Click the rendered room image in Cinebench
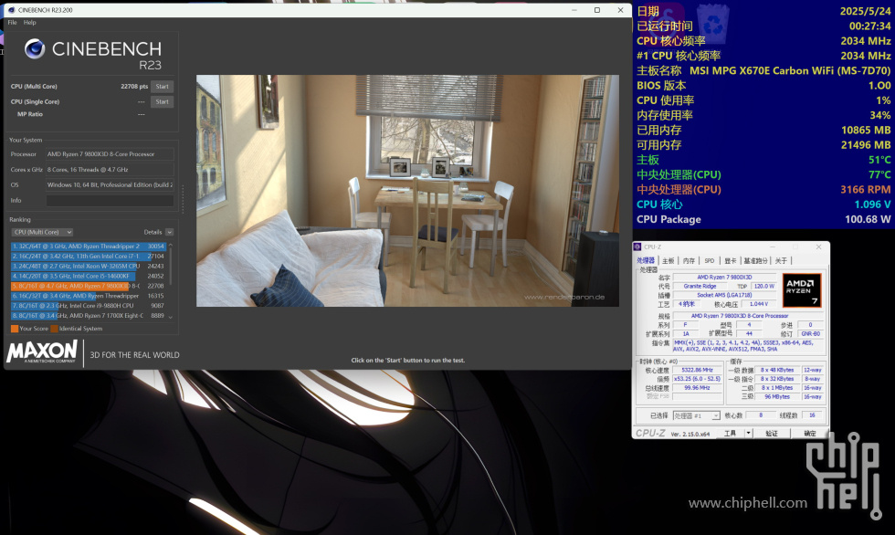Screen dimensions: 895x535 [x=407, y=191]
